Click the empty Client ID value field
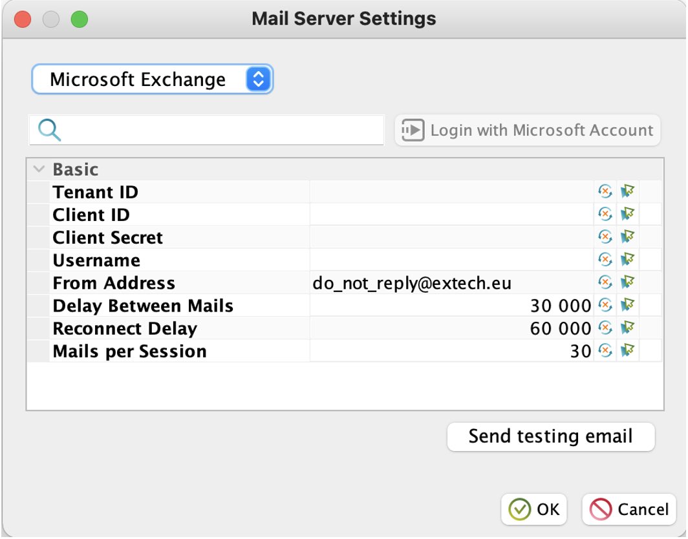This screenshot has height=539, width=688. tap(451, 215)
